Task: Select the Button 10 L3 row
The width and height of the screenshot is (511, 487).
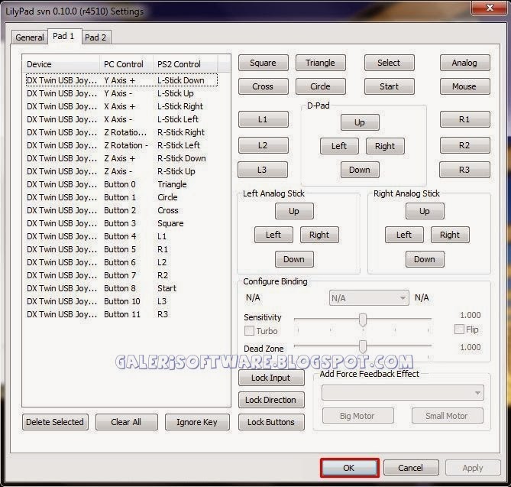Action: click(121, 301)
